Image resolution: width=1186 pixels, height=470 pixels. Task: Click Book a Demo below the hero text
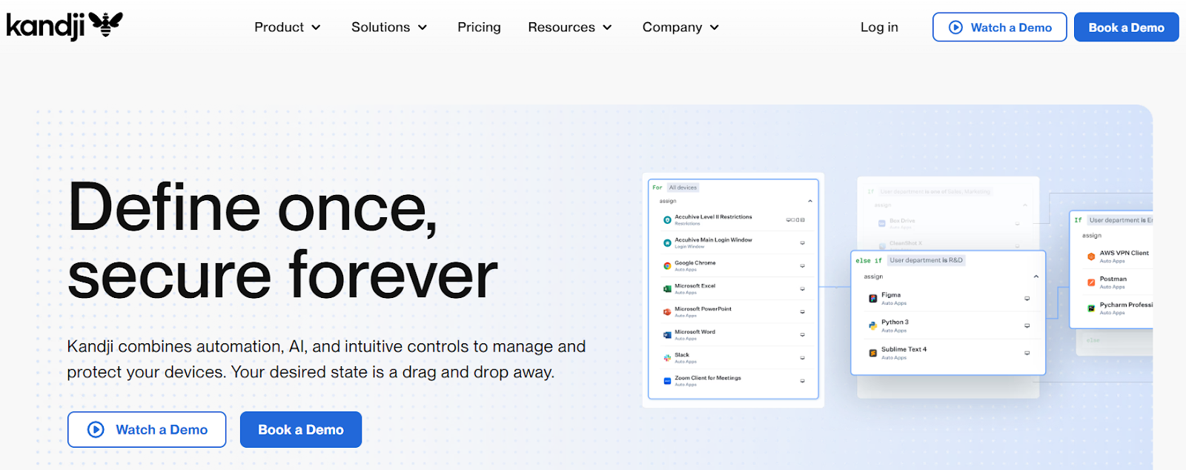click(301, 429)
